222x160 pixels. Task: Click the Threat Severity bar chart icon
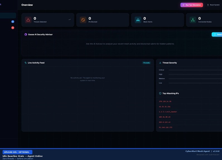pyautogui.click(x=160, y=63)
